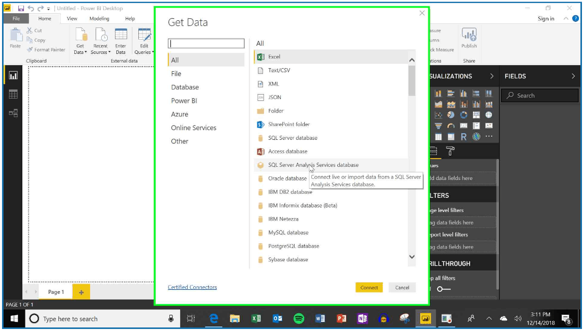This screenshot has height=330, width=584.
Task: Select the gauge visual
Action: (451, 126)
